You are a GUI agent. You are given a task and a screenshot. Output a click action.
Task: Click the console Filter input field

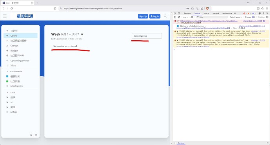(212, 17)
